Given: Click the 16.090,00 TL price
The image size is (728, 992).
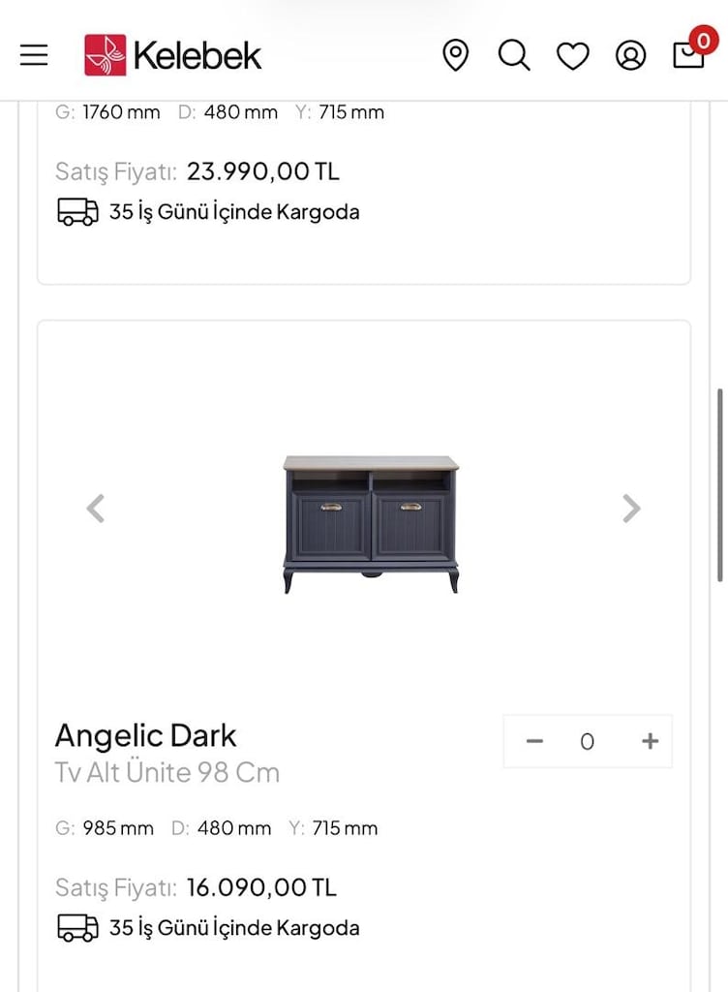Looking at the screenshot, I should pos(261,887).
